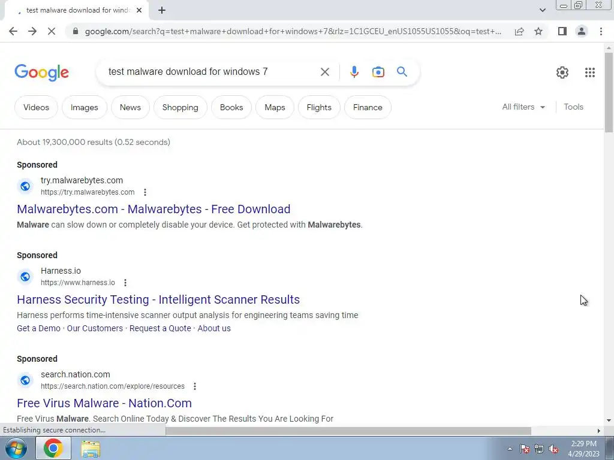The height and width of the screenshot is (460, 614).
Task: Open Free Virus Malware Nation.Com result
Action: 104,403
